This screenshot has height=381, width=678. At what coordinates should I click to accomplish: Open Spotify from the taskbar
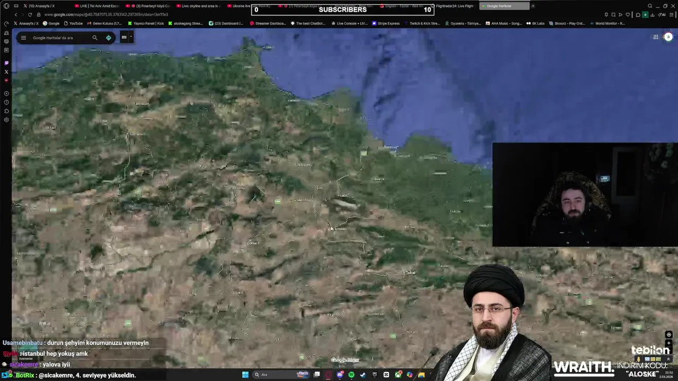point(351,375)
